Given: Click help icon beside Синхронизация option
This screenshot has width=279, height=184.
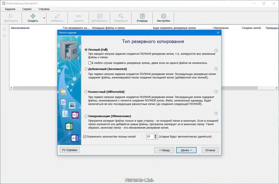Looking at the screenshot, I should point(216,113).
